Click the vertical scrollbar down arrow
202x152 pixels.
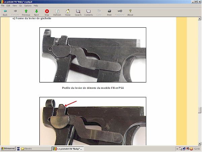coord(200,144)
